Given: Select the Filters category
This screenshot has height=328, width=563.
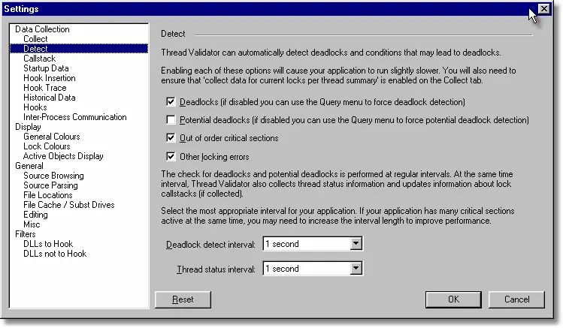Looking at the screenshot, I should coord(25,233).
